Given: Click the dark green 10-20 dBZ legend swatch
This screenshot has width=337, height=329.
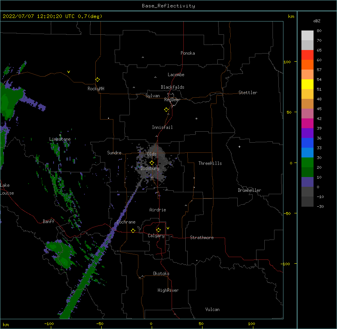Looking at the screenshot, I should 307,172.
